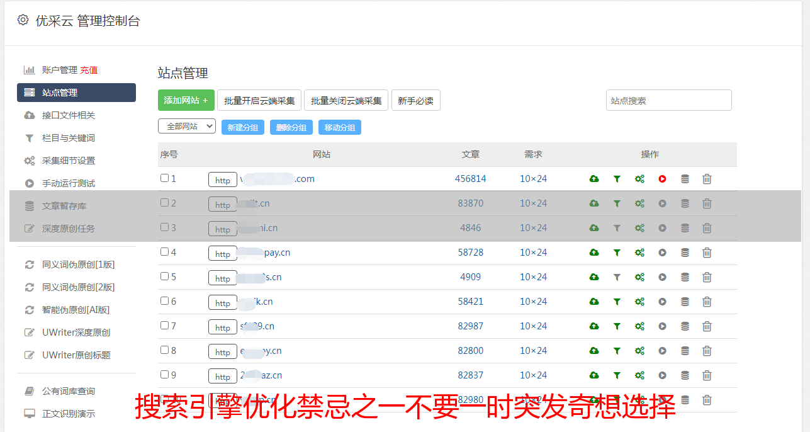Tick the checkbox for site row 7
Screen dimensions: 810x432
tap(164, 326)
